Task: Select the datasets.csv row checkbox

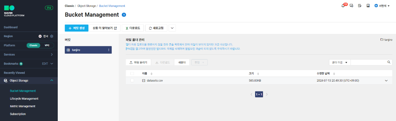Action: pyautogui.click(x=132, y=81)
